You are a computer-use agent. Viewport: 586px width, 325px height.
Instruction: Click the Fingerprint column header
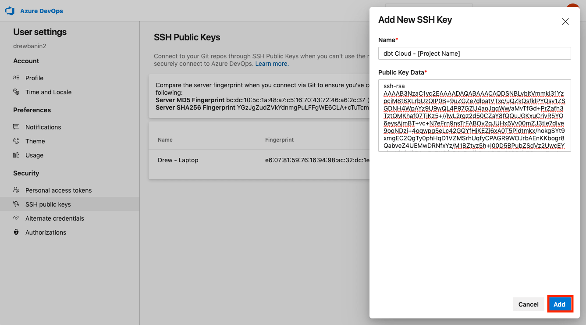coord(279,139)
